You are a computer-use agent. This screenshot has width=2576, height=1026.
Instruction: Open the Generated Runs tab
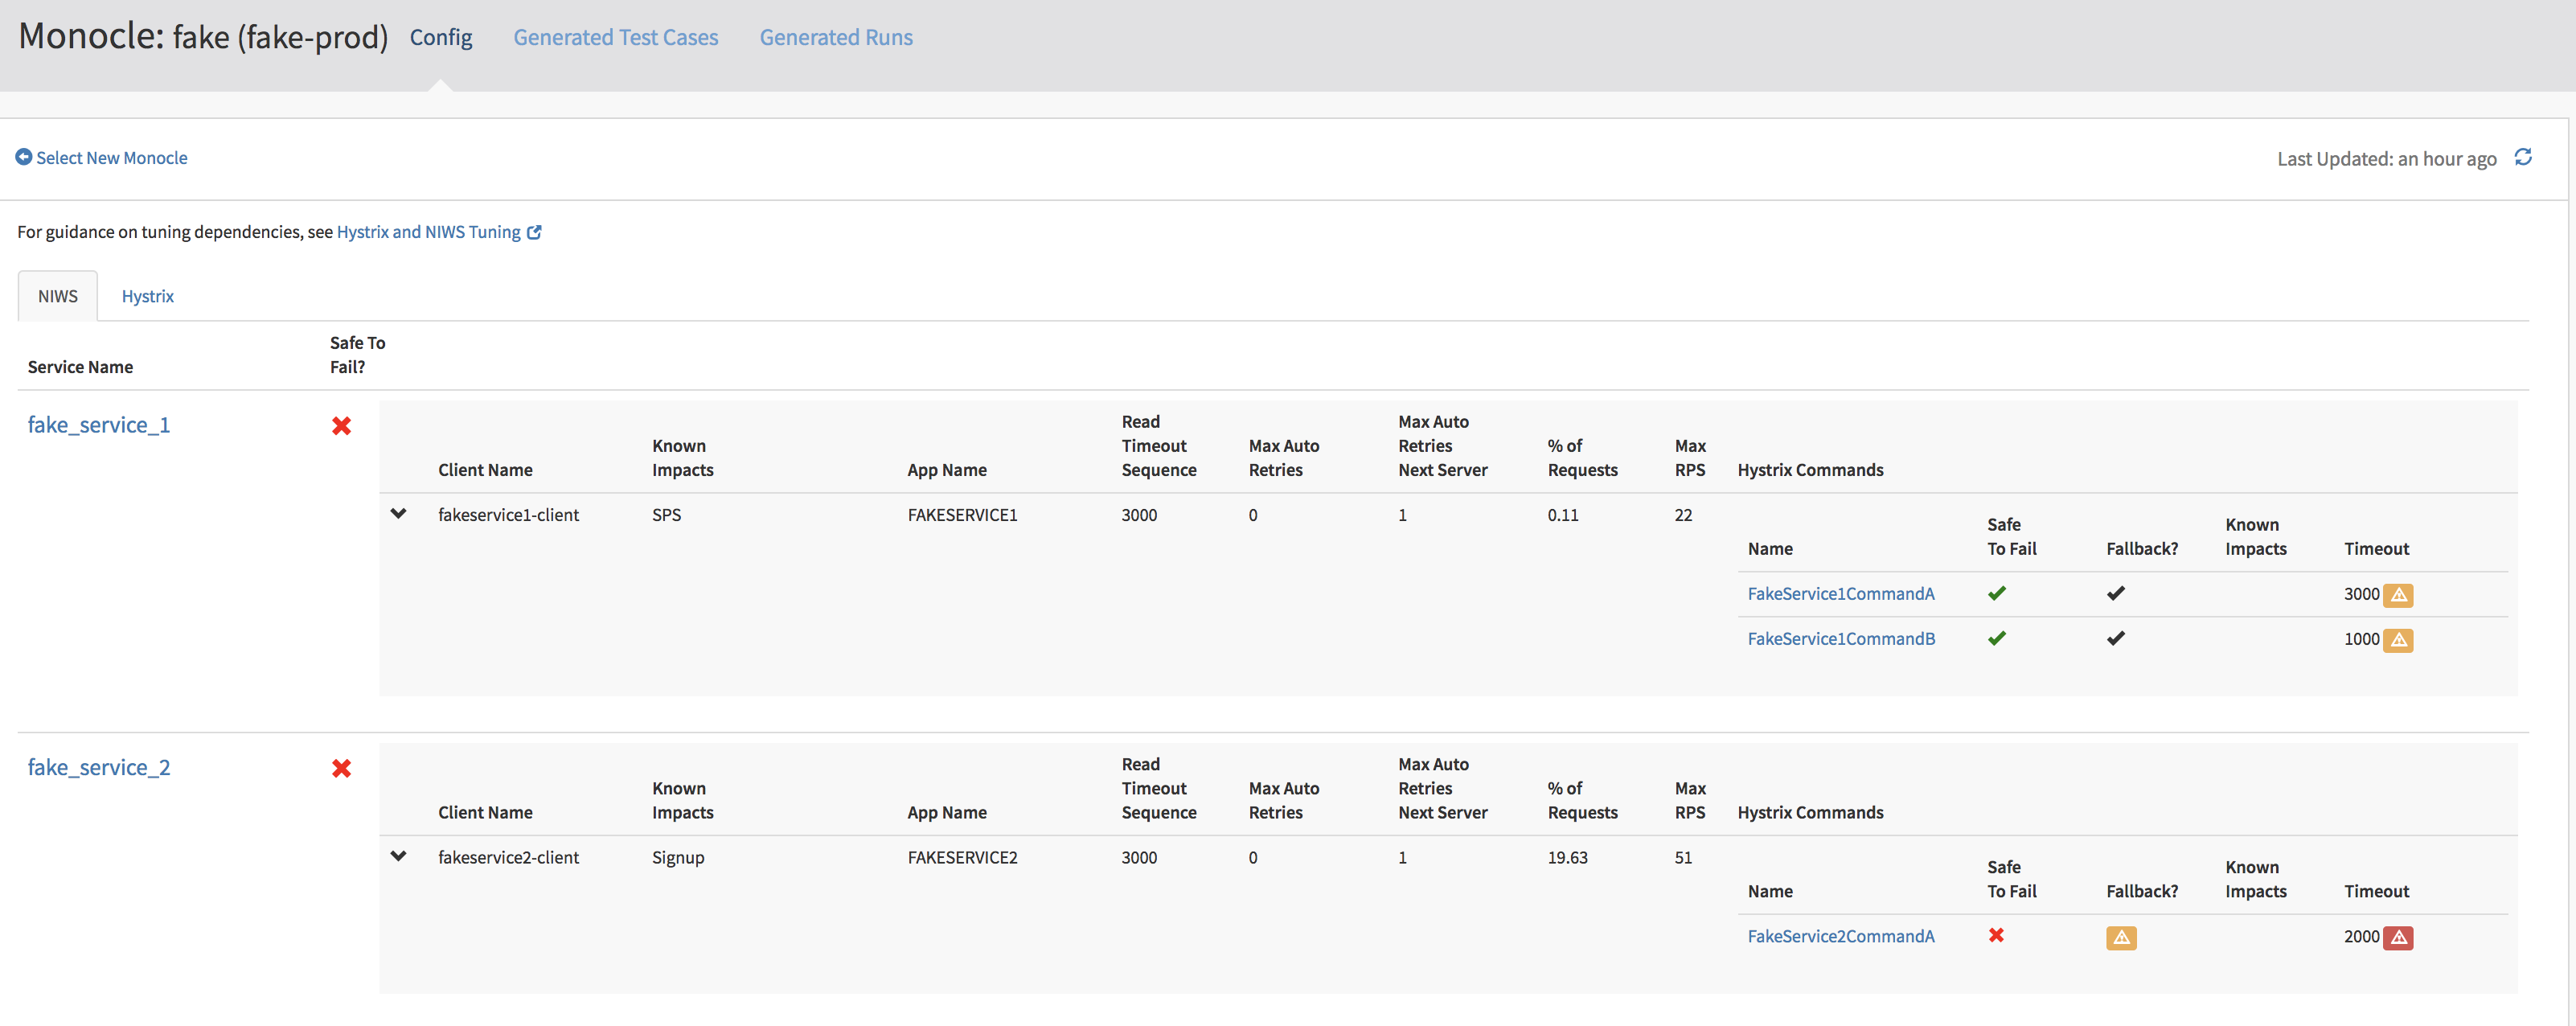[836, 37]
